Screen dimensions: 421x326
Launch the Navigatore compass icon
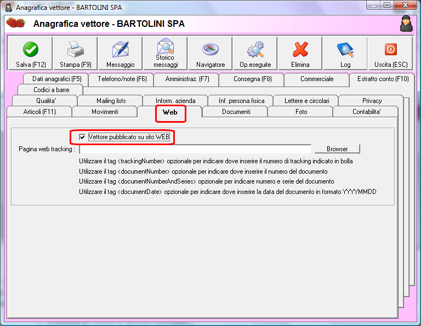(210, 53)
